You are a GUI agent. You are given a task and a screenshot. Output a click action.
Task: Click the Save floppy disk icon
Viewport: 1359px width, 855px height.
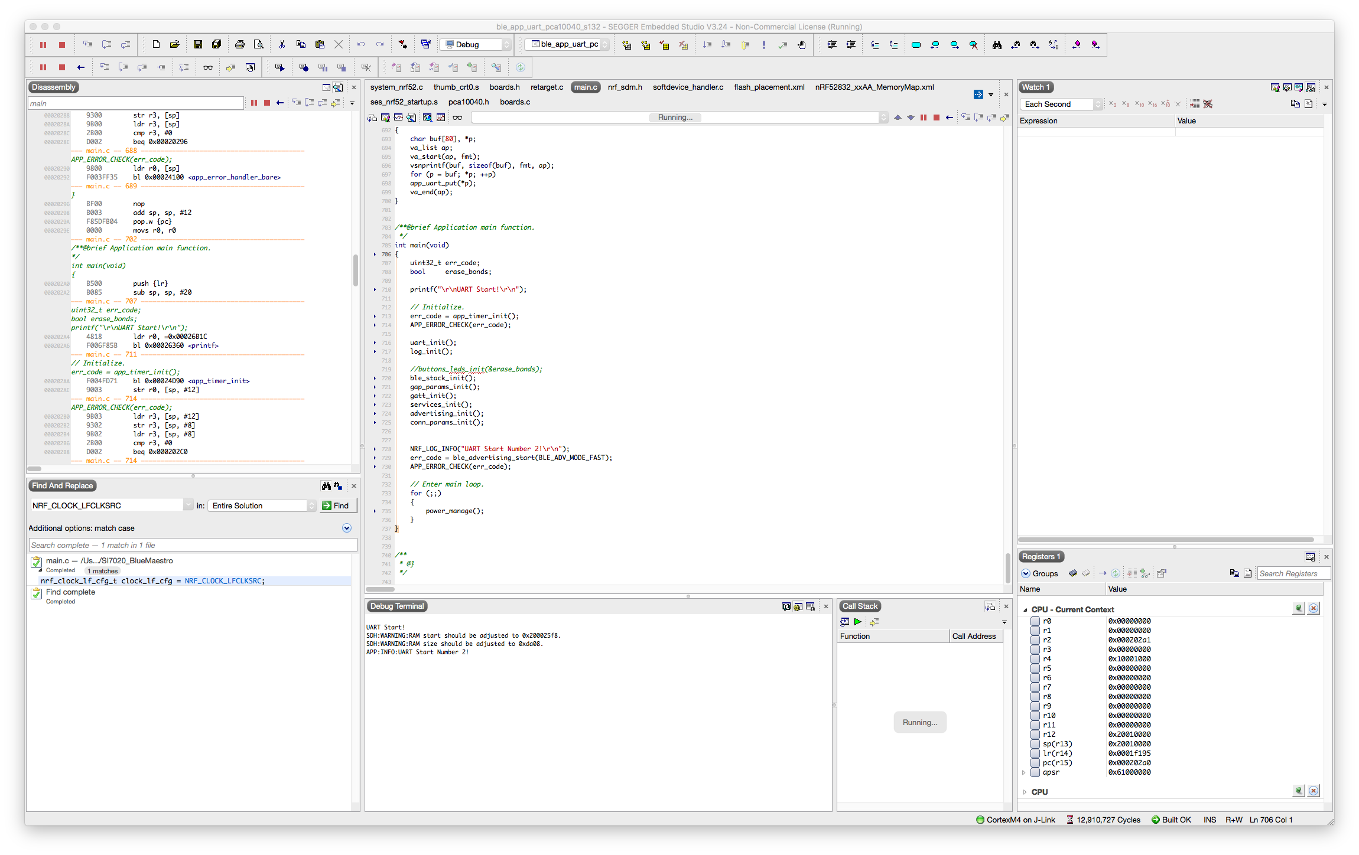pos(198,44)
